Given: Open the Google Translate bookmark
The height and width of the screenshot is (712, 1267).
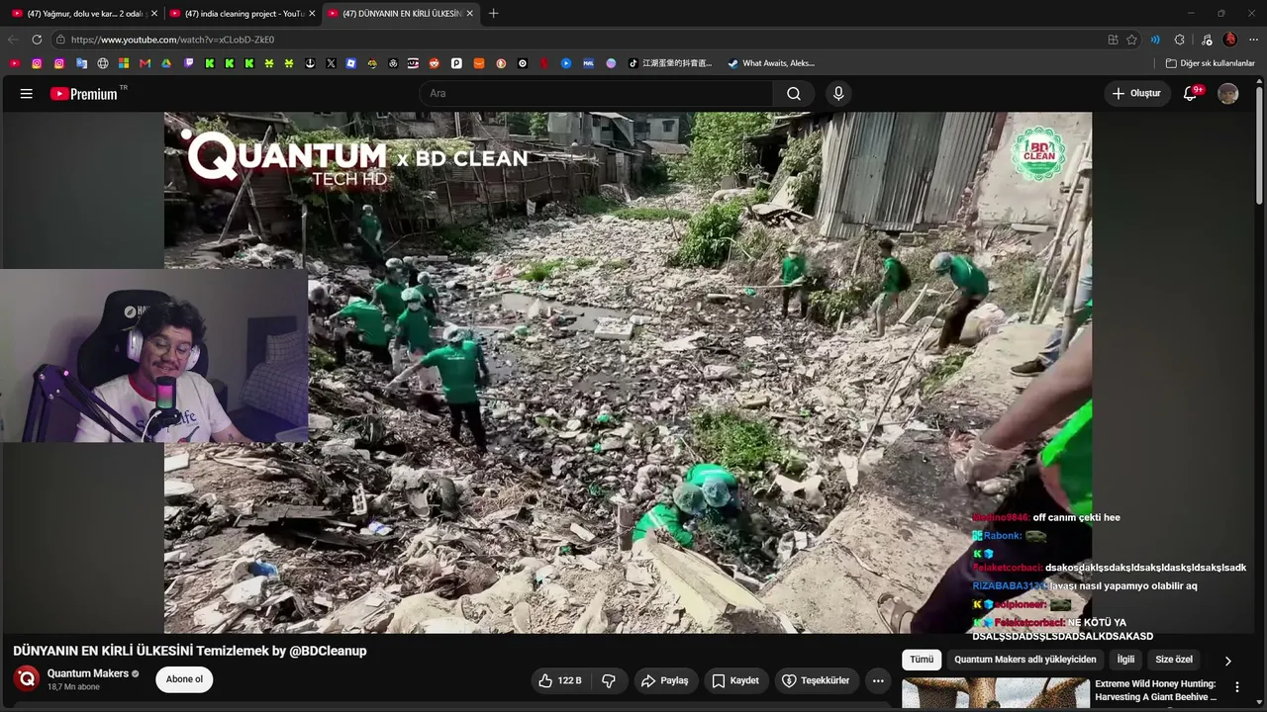Looking at the screenshot, I should click(81, 63).
